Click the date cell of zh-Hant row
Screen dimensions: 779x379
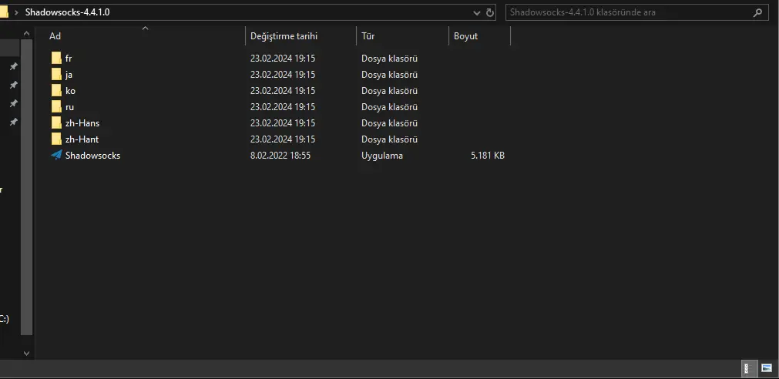[283, 139]
